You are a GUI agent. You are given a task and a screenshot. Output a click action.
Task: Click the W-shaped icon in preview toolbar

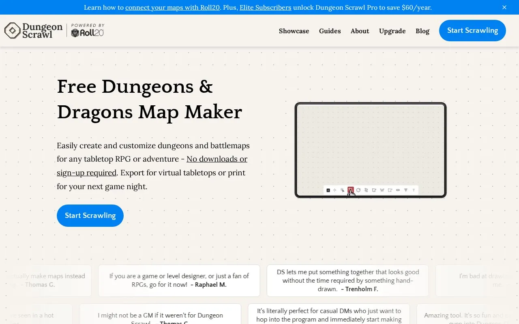[382, 190]
